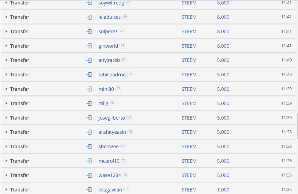The image size is (298, 194).
Task: Click the transfer arrow icon beside josegilberto
Action: 89,118
